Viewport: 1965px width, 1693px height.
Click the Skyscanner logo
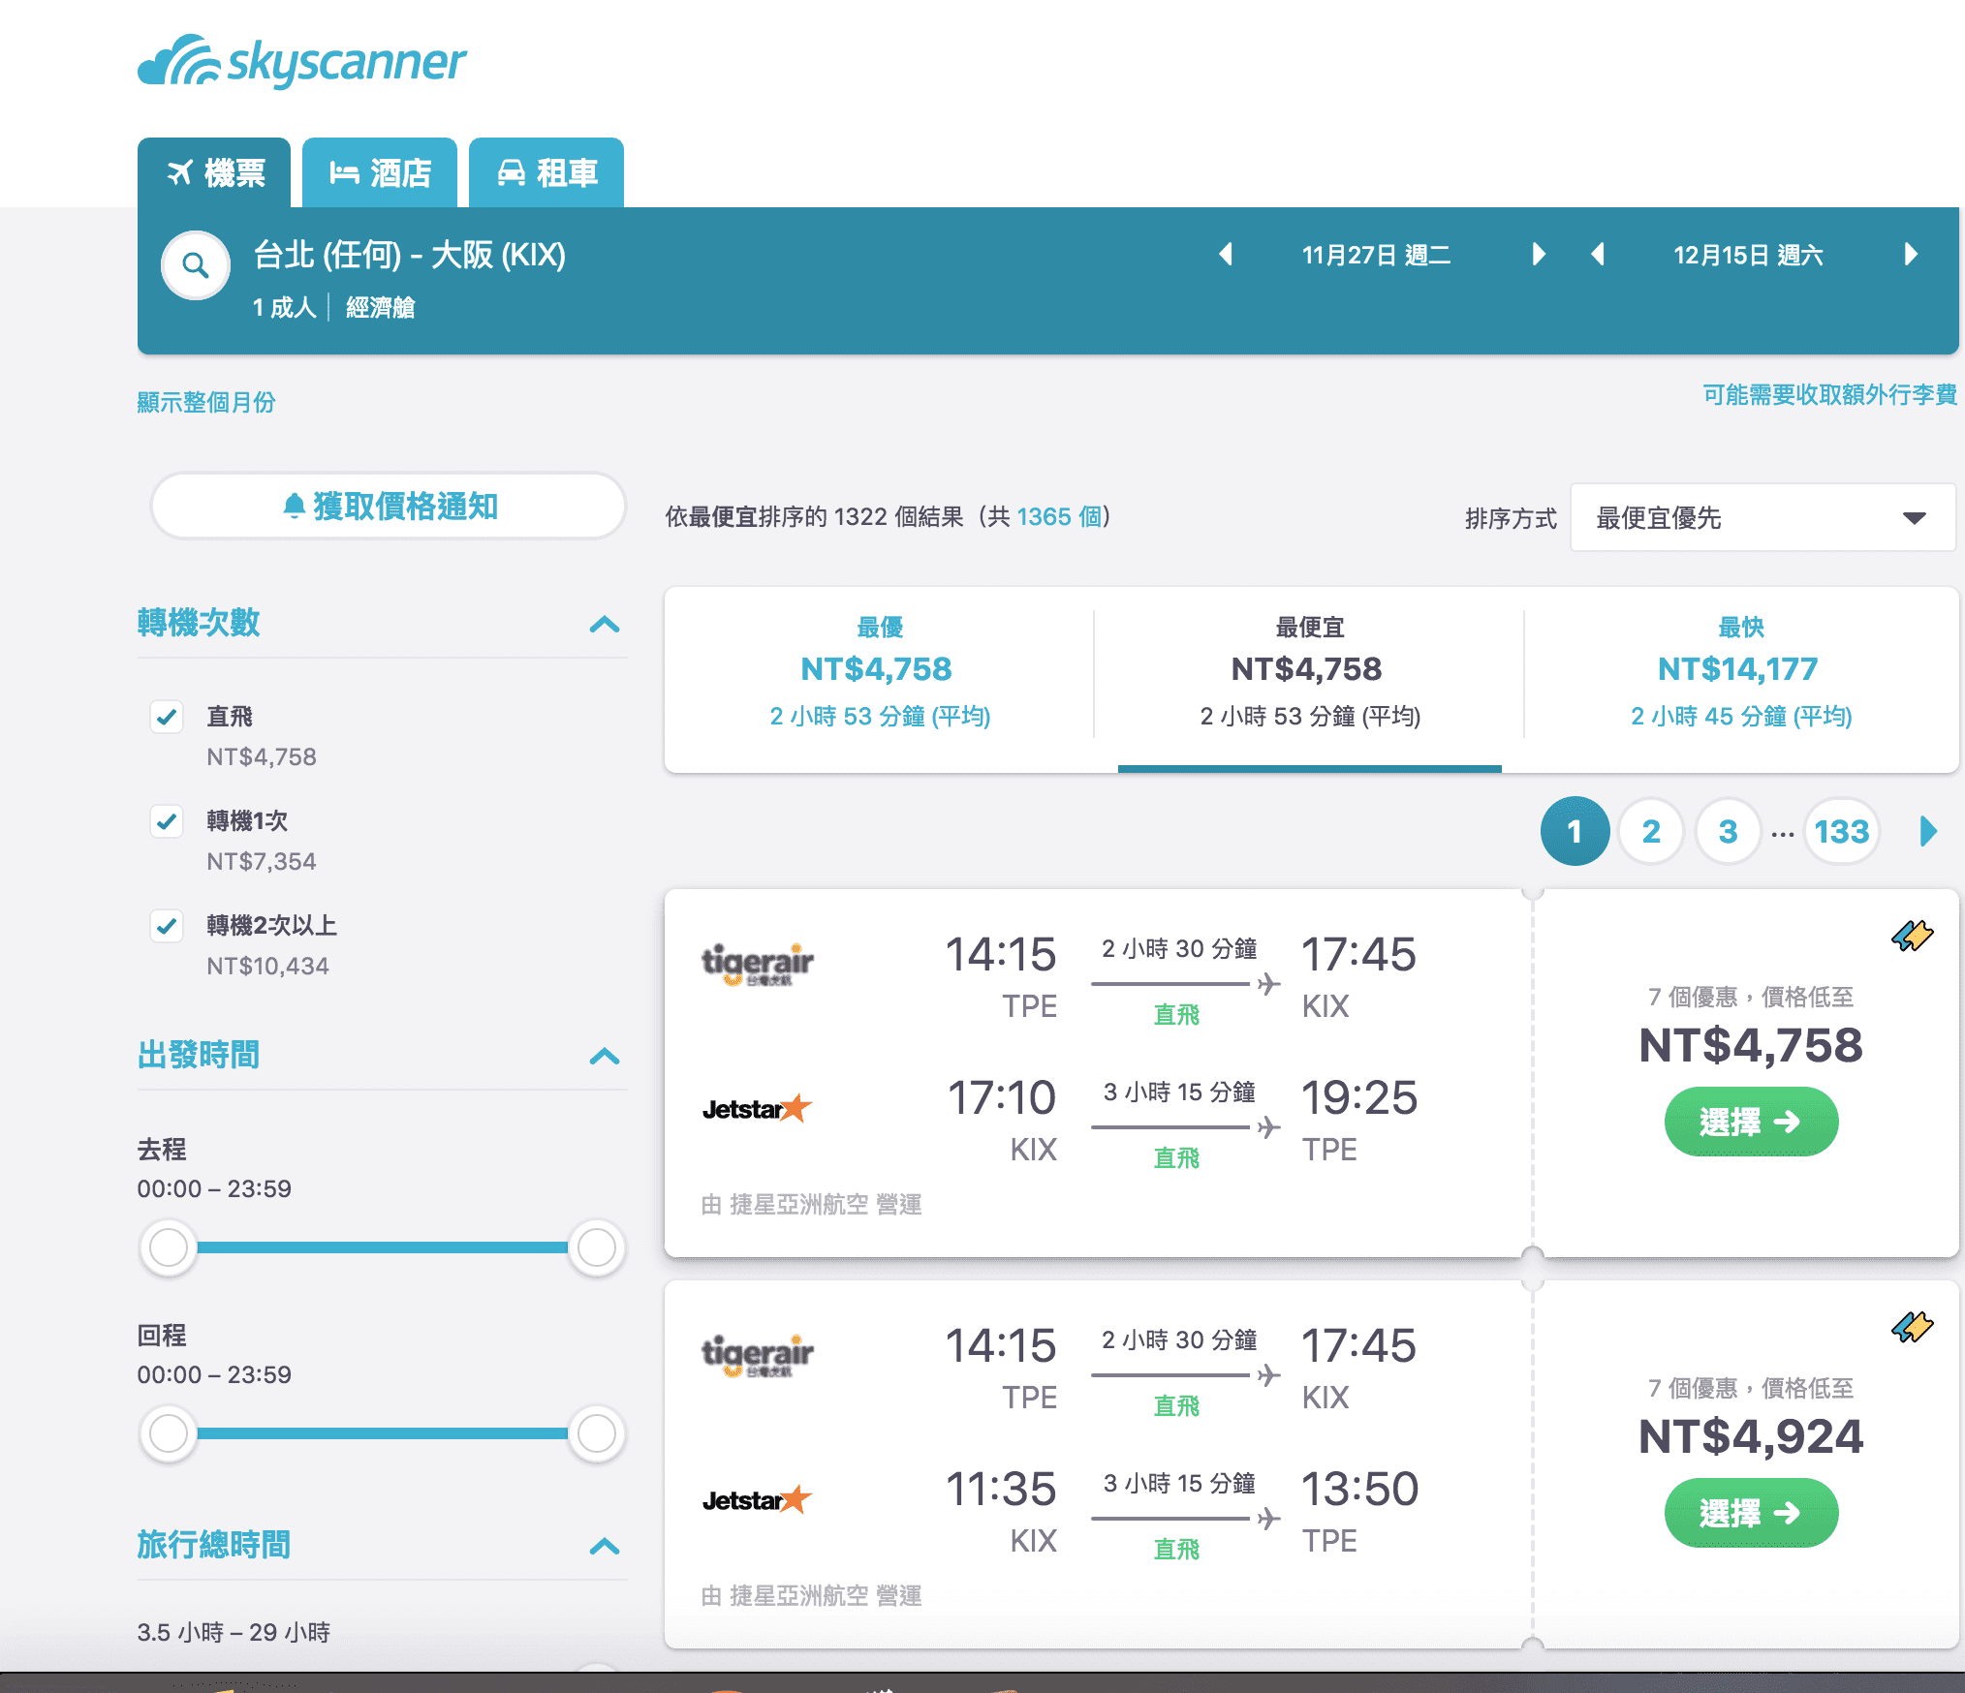[x=301, y=62]
